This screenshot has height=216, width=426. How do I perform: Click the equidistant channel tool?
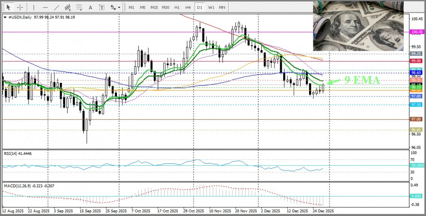(69, 8)
